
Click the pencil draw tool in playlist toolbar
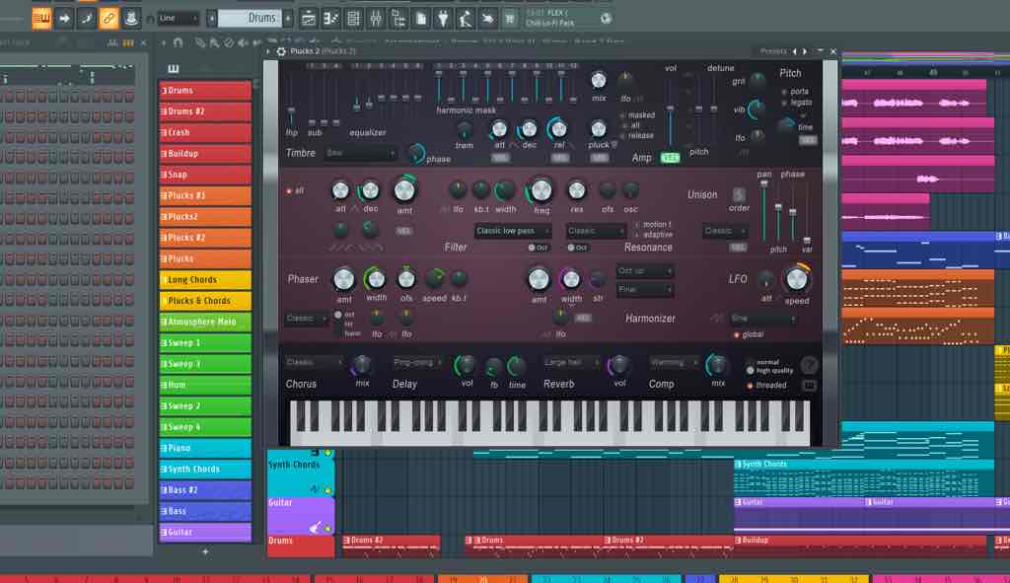(200, 43)
